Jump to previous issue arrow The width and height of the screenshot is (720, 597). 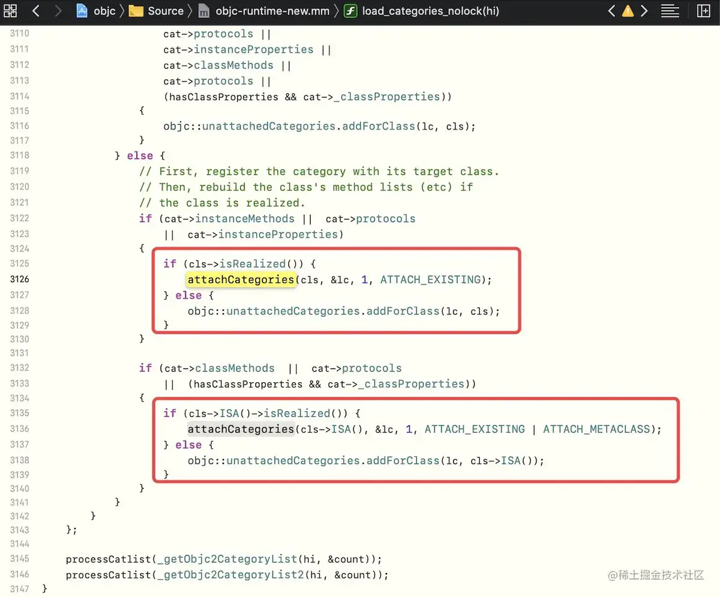click(x=611, y=11)
